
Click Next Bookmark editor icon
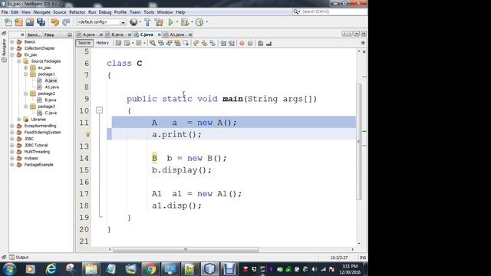(204, 43)
